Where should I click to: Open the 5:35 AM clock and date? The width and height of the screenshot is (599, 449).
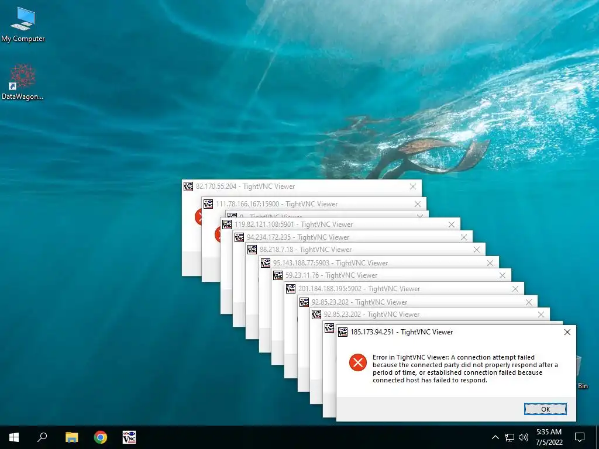pyautogui.click(x=549, y=437)
